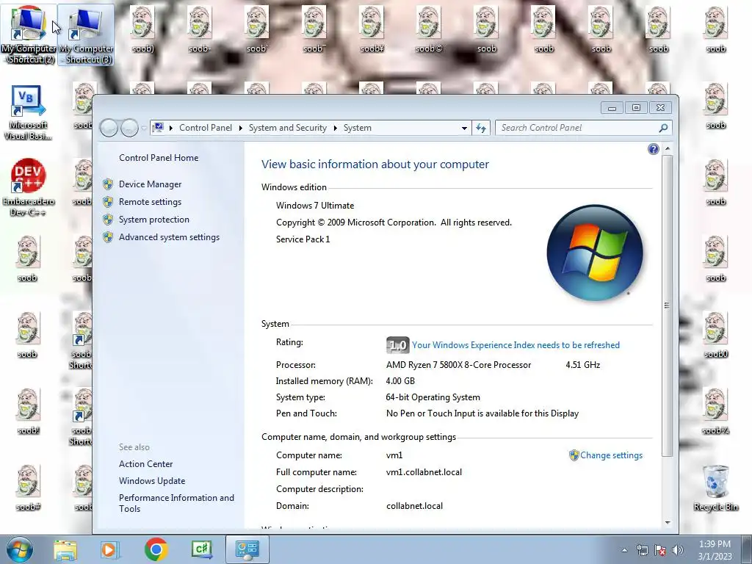Open the help question mark icon
This screenshot has width=752, height=564.
tap(653, 149)
